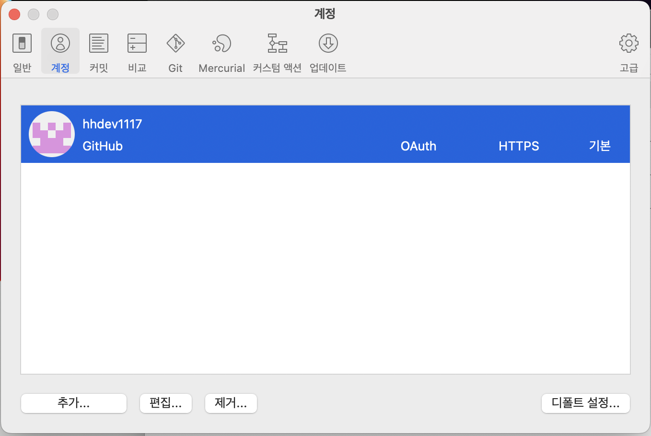The width and height of the screenshot is (651, 436).
Task: Click the 추가... add account button
Action: pos(74,403)
